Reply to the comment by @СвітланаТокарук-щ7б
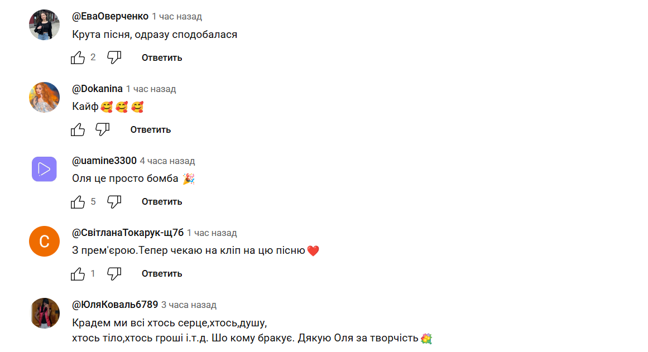 coord(162,273)
